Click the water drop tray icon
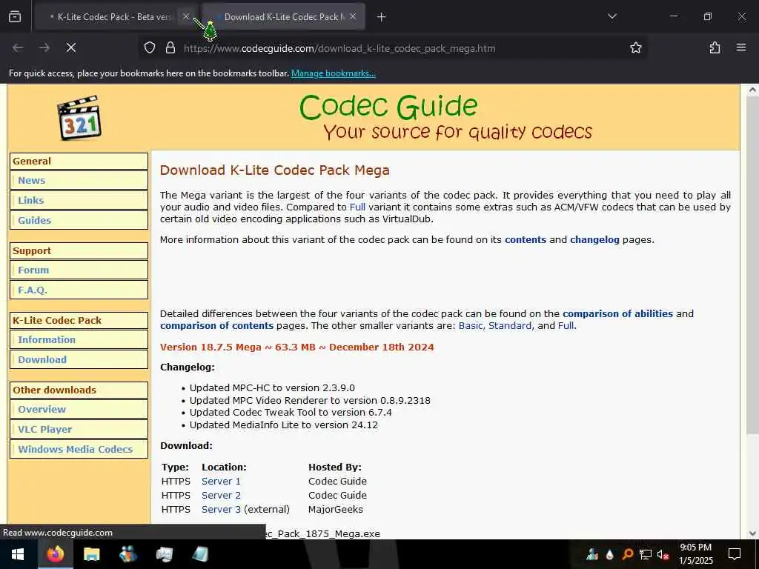Screen dimensions: 759x569 pos(610,554)
